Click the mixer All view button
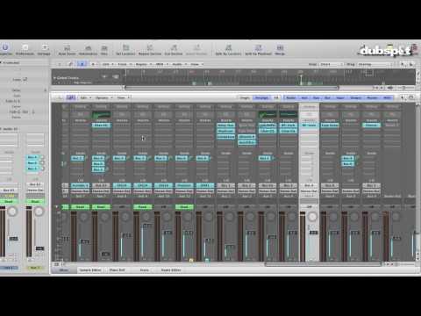The height and width of the screenshot is (316, 421). coord(276,97)
